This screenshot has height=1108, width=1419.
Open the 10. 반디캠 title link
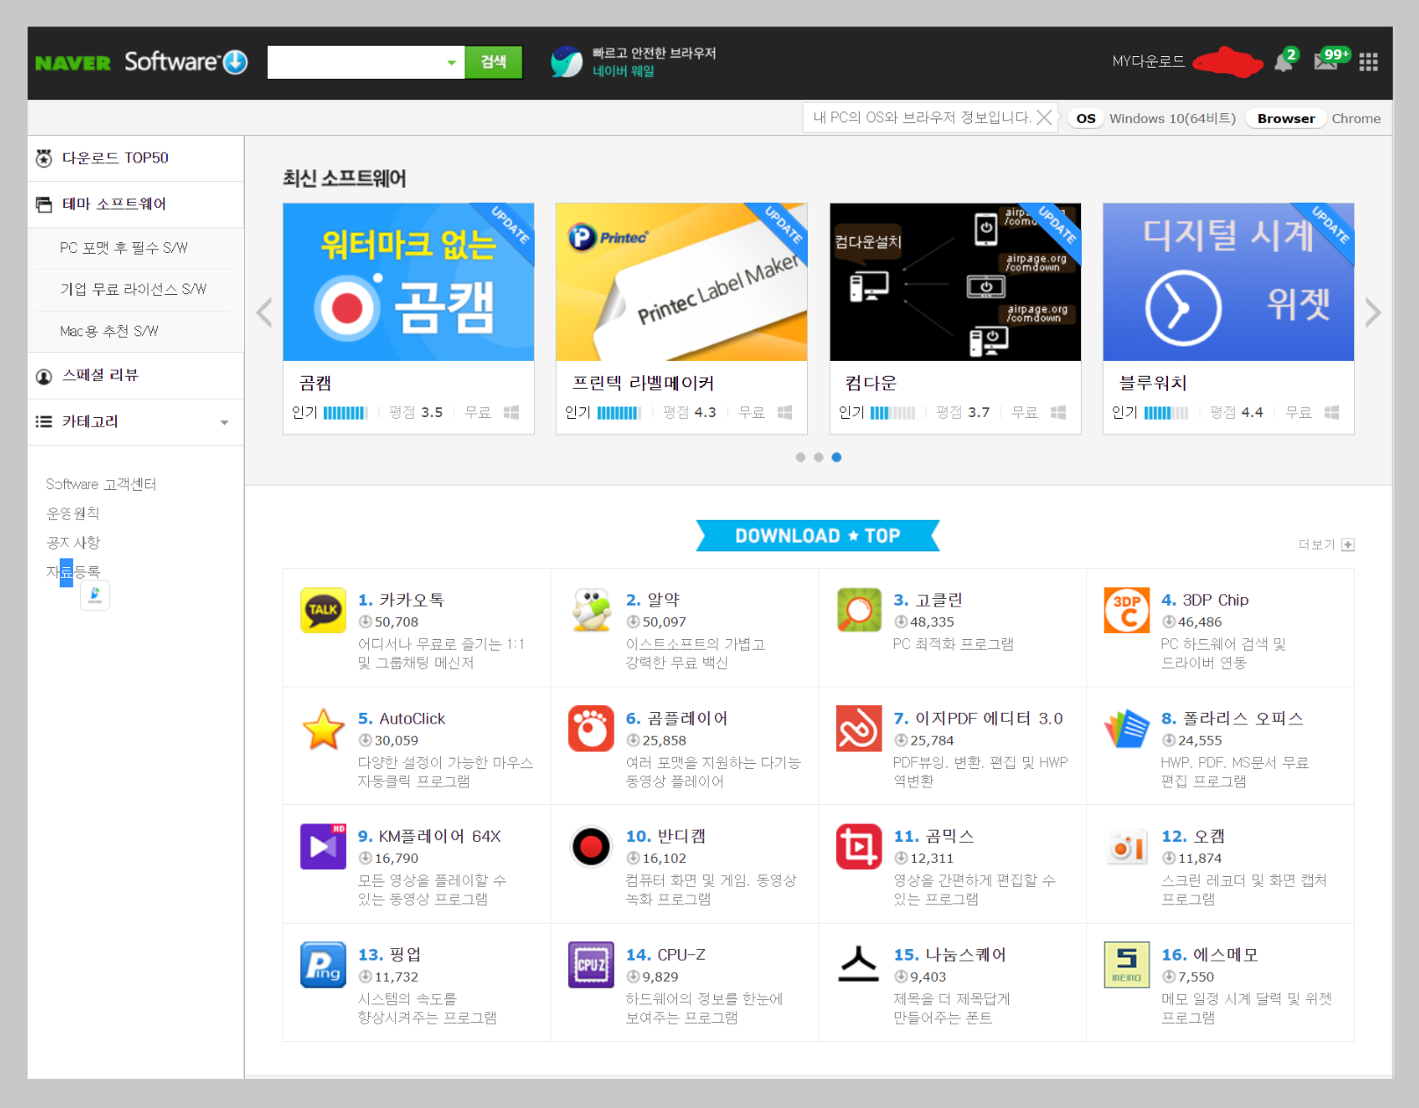[x=666, y=837]
